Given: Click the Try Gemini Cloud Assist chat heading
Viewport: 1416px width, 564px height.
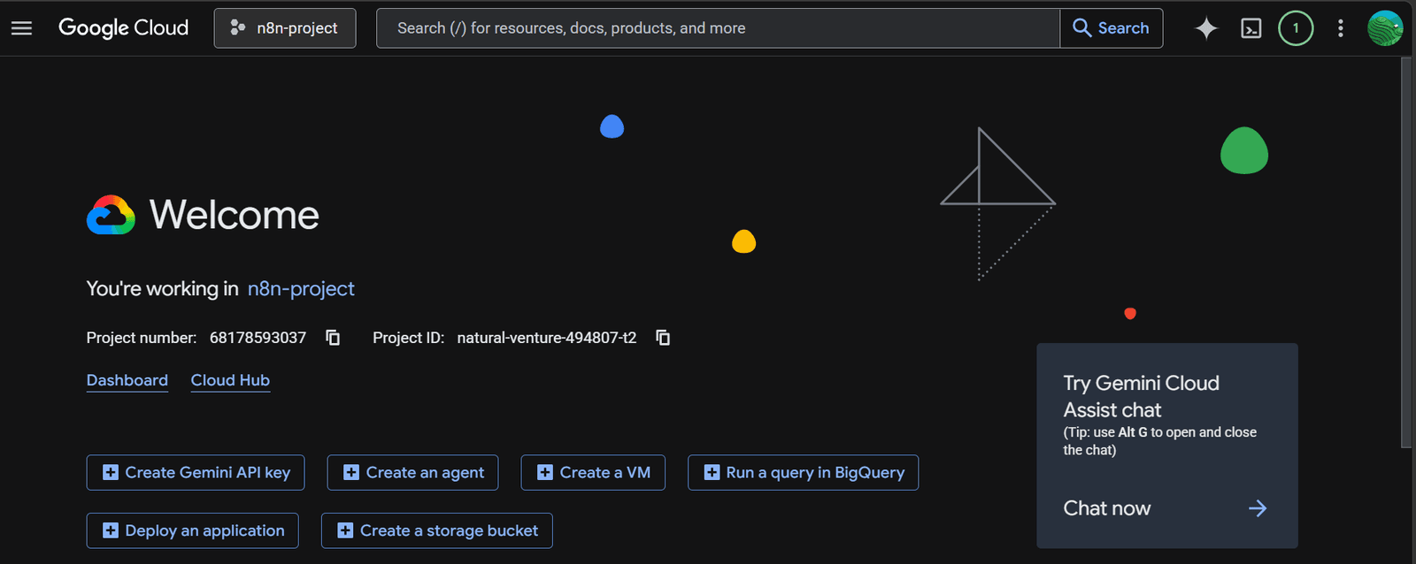Looking at the screenshot, I should pyautogui.click(x=1142, y=396).
